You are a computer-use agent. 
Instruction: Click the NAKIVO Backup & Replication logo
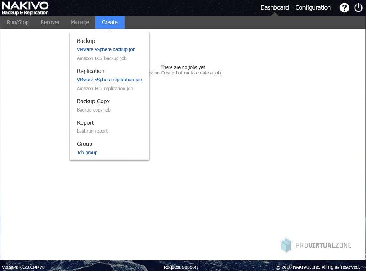click(25, 8)
